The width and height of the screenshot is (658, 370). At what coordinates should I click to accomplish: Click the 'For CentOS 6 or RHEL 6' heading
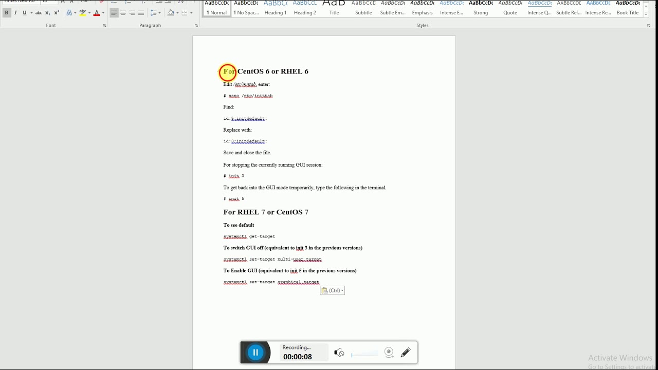(x=266, y=71)
